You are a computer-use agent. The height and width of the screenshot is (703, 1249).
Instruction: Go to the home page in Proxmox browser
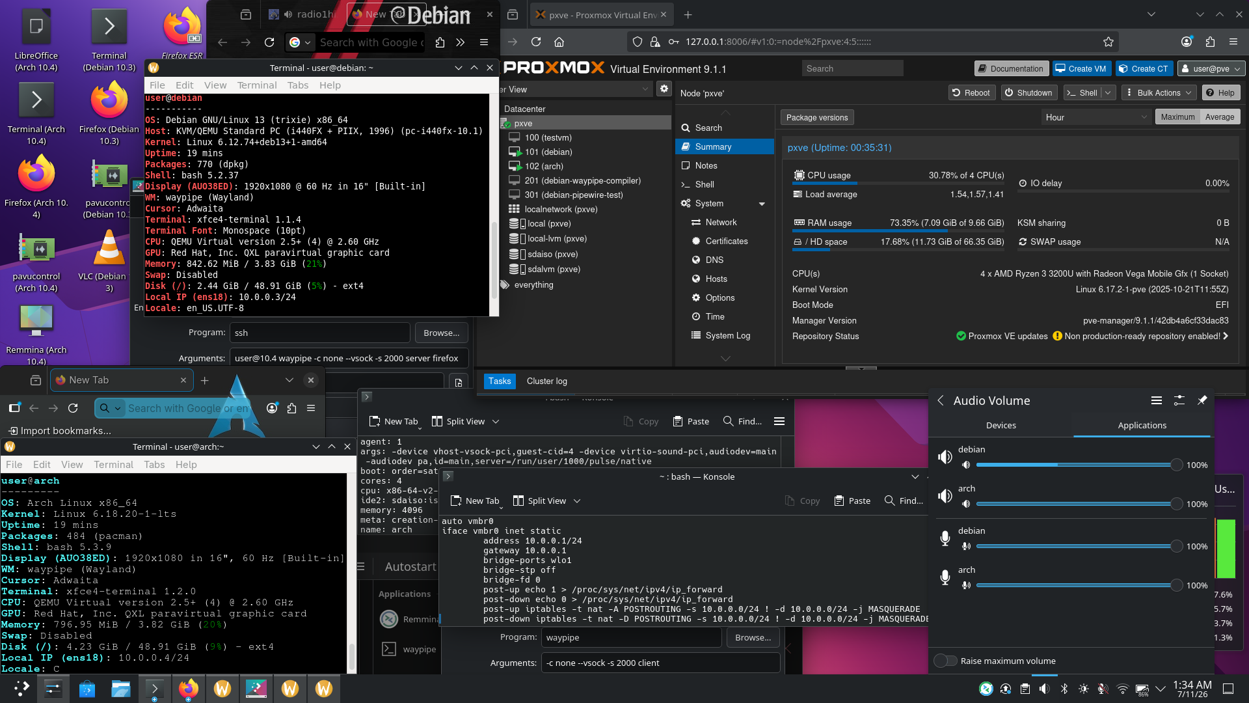point(559,42)
